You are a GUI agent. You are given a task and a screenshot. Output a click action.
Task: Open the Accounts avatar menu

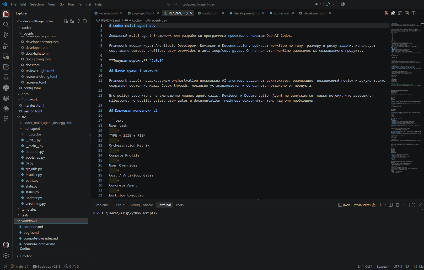pos(6,245)
